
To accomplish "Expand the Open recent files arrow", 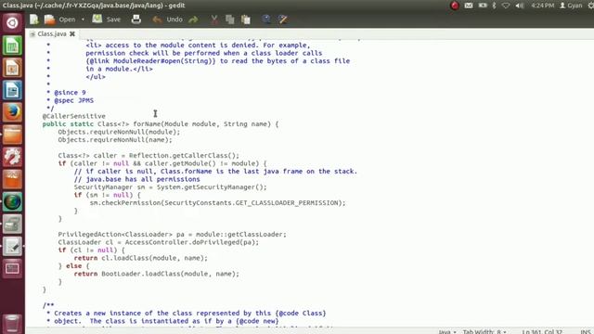I will pos(83,19).
